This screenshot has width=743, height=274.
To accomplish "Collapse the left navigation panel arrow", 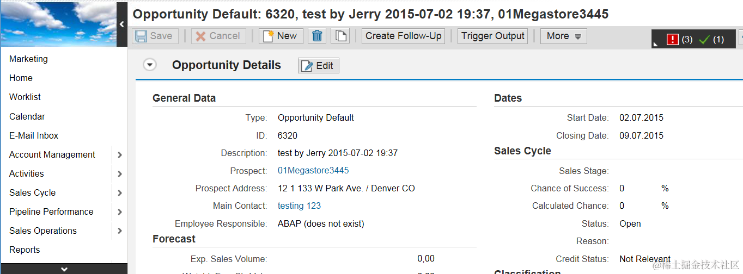I will click(x=122, y=24).
